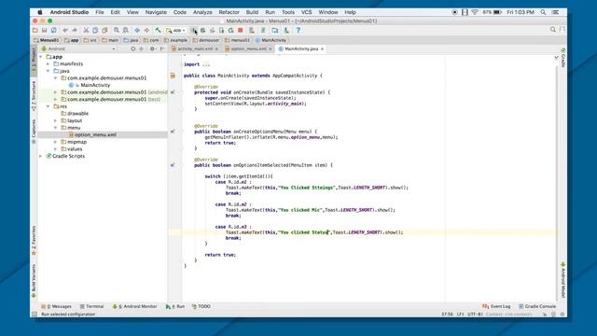Open Android Monitor tool window
This screenshot has height=336, width=597.
pos(134,306)
